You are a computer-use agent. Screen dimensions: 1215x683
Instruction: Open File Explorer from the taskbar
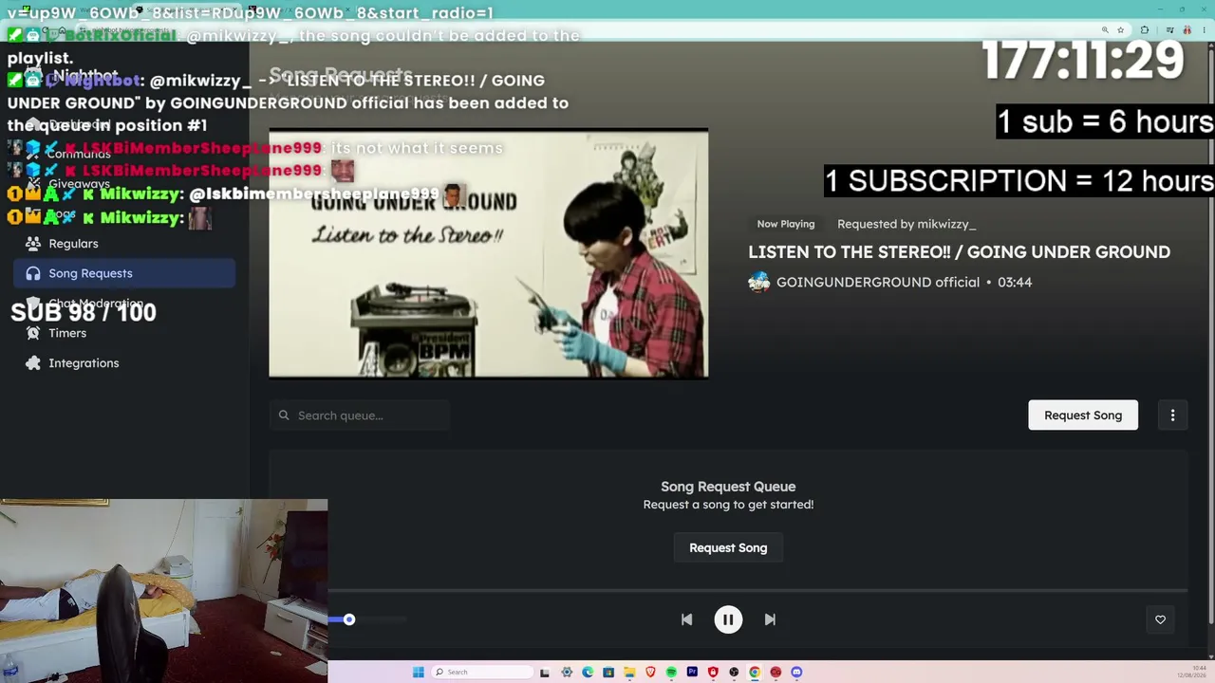click(629, 673)
